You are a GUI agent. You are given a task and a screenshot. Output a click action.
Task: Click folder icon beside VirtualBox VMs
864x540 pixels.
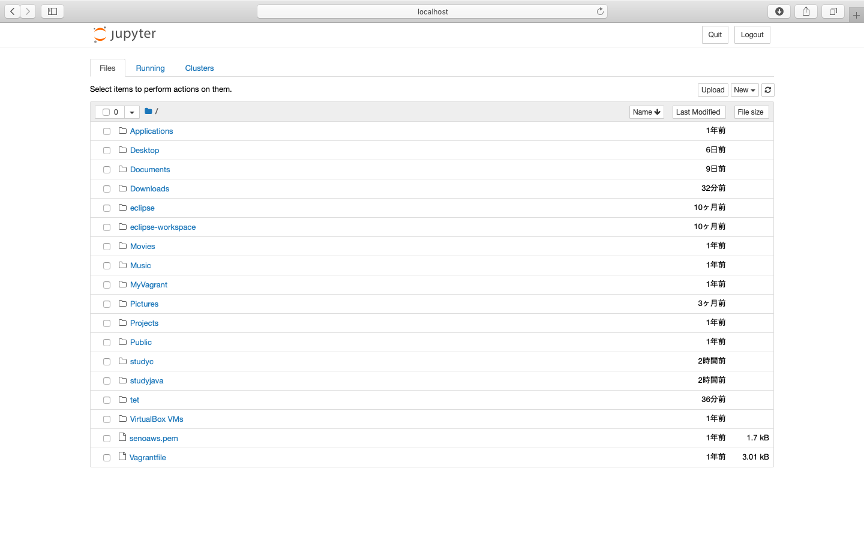click(x=122, y=419)
